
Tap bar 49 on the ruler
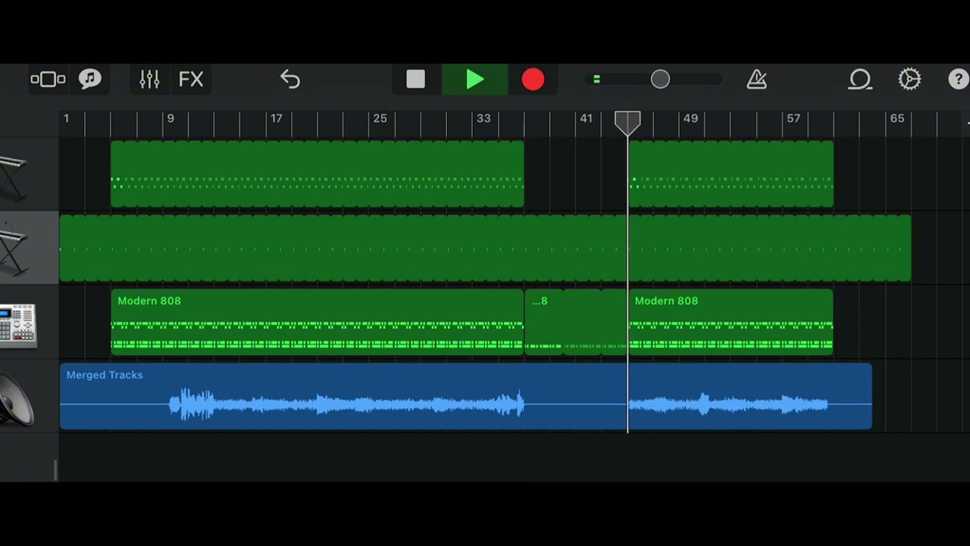click(690, 118)
